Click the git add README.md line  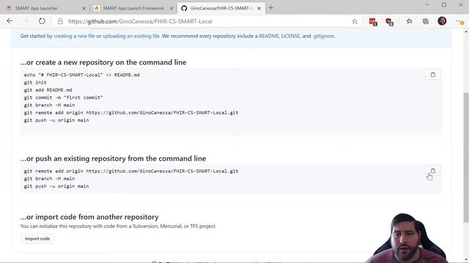pos(48,90)
